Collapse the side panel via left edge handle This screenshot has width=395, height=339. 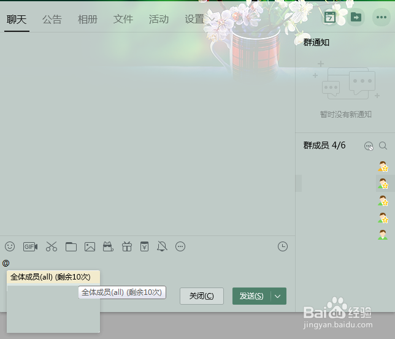click(298, 183)
